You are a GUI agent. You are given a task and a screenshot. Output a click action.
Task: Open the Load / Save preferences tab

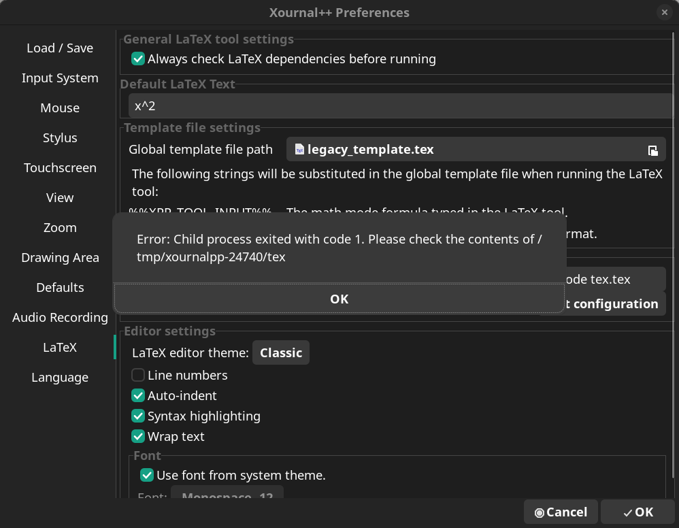point(60,48)
